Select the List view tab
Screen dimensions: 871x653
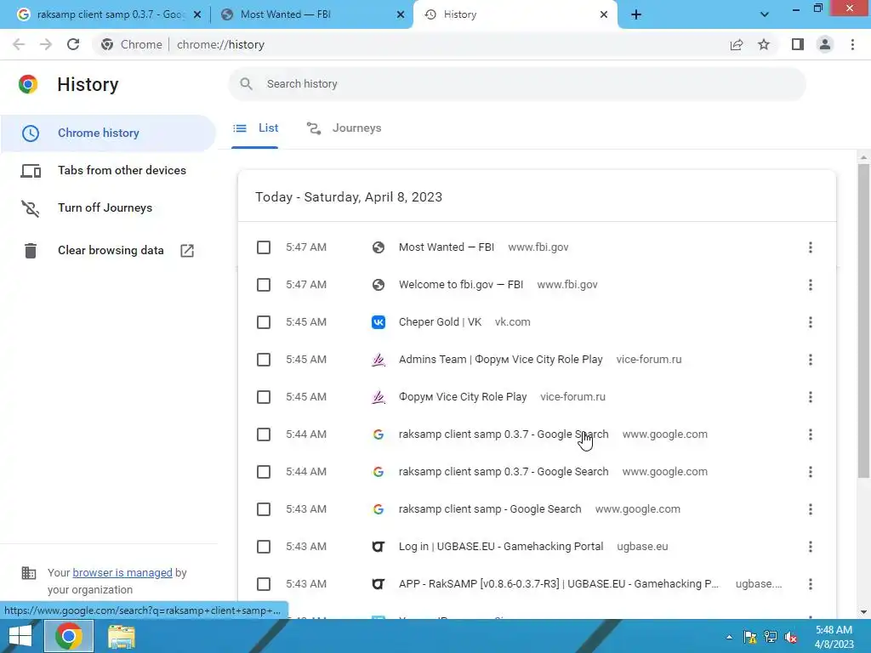[255, 128]
